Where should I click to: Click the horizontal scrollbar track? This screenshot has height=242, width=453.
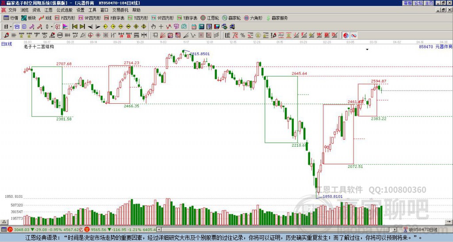(277, 230)
